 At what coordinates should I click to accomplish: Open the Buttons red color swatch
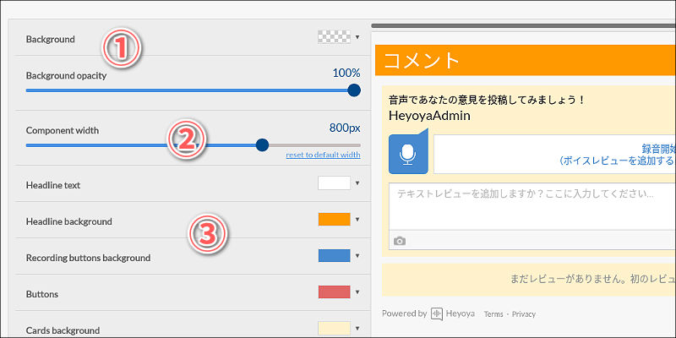tap(334, 292)
